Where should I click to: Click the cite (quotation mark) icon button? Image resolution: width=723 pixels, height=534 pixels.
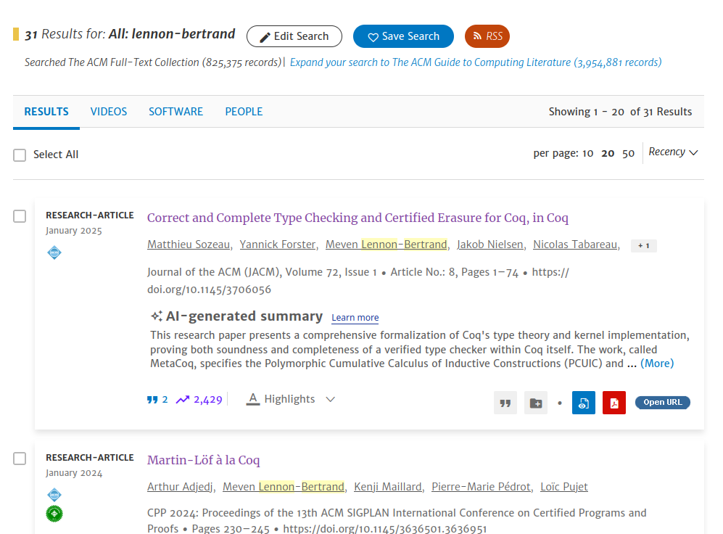click(505, 403)
